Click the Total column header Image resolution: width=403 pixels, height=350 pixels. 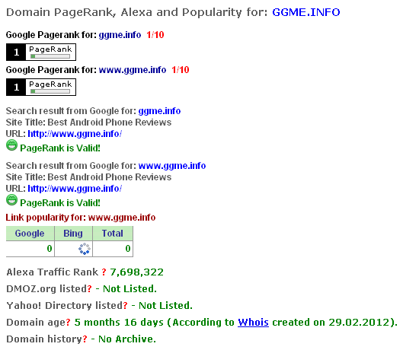point(112,234)
